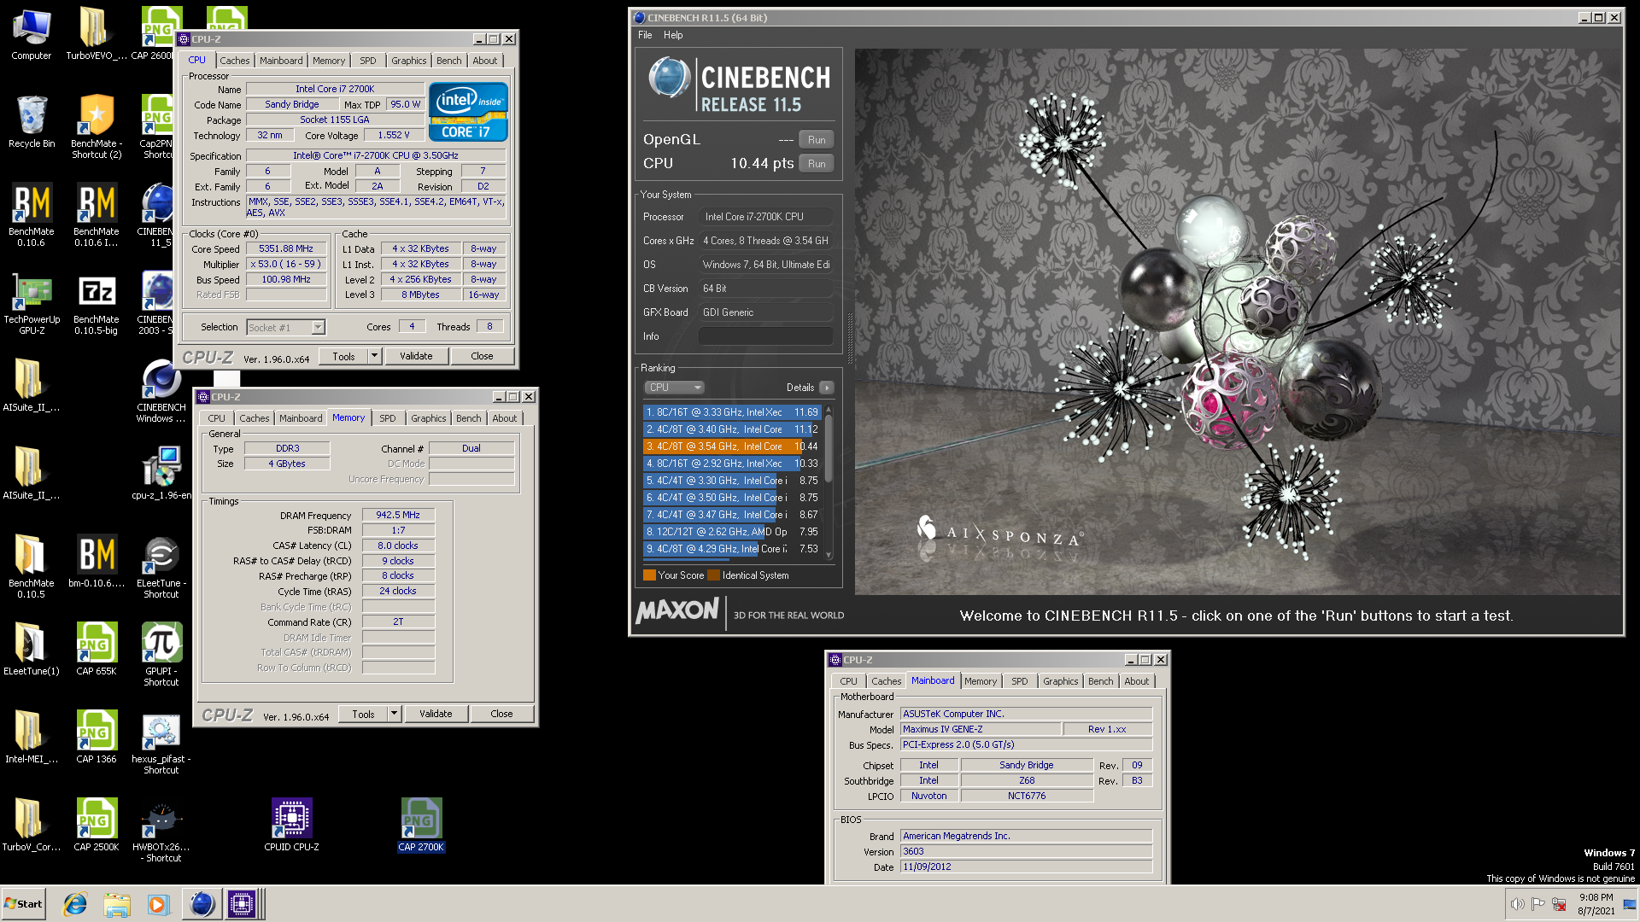Image resolution: width=1640 pixels, height=922 pixels.
Task: Switch to Bench tab in Memory CPU-Z window
Action: (x=469, y=418)
